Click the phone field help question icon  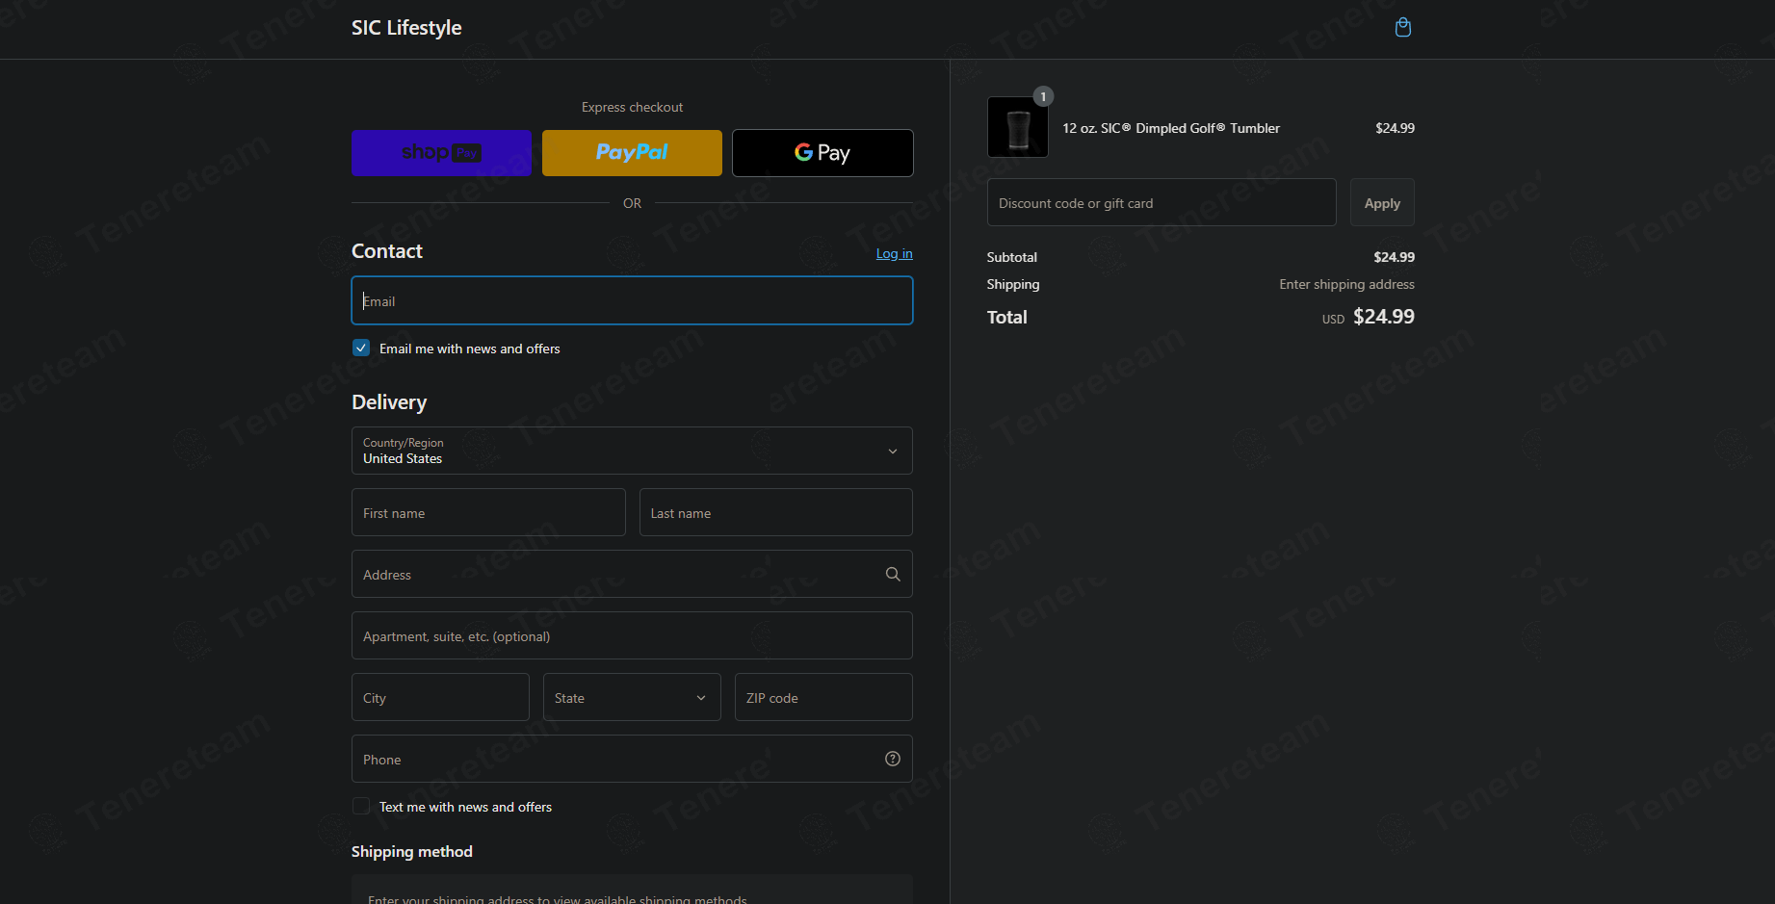(893, 759)
